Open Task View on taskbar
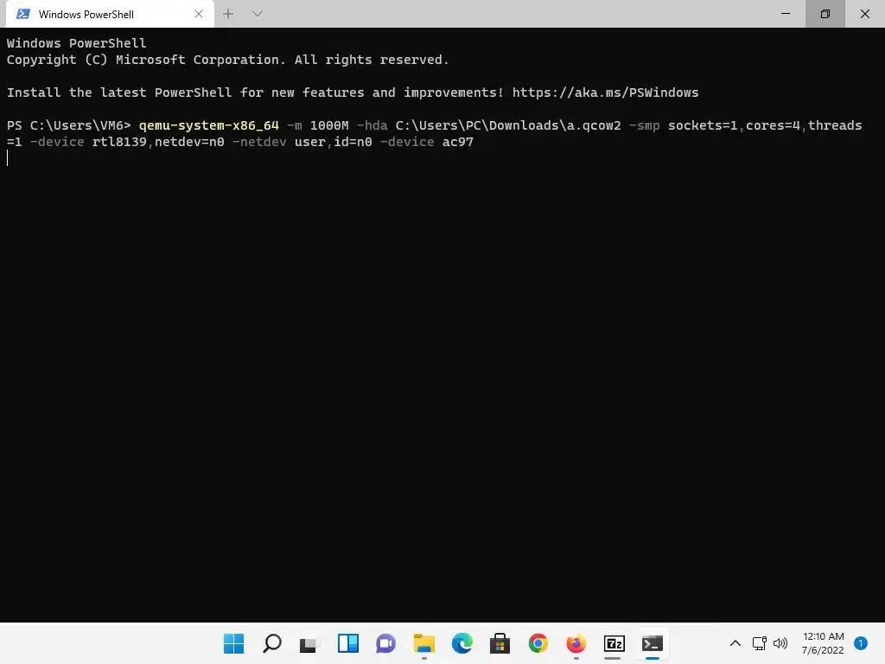The image size is (885, 664). click(x=310, y=643)
